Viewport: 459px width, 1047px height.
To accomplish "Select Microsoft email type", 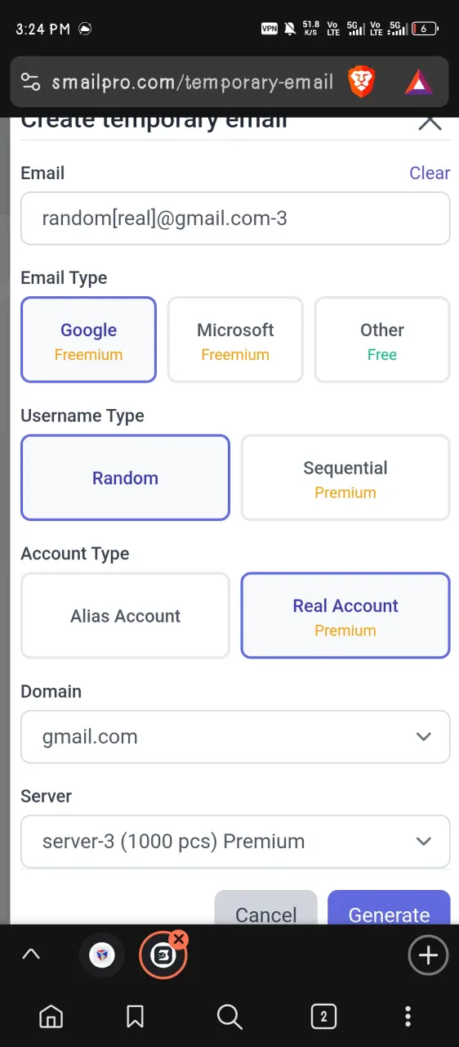I will tap(235, 339).
